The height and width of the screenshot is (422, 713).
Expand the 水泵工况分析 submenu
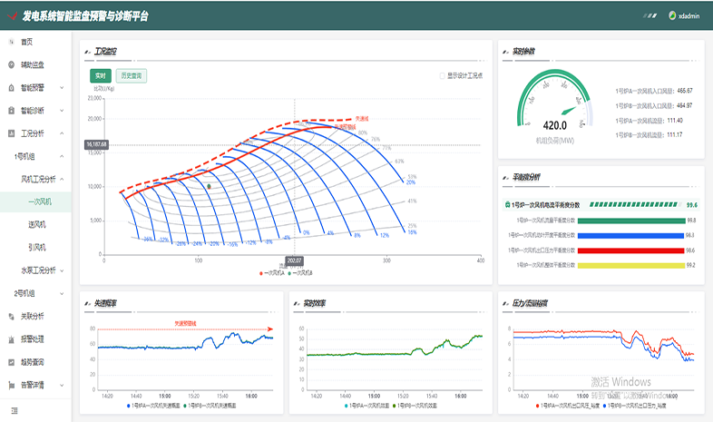click(x=61, y=270)
